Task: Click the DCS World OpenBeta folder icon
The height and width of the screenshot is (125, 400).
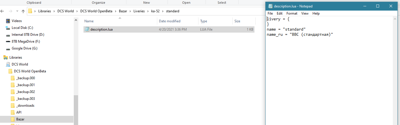Action: pyautogui.click(x=10, y=71)
